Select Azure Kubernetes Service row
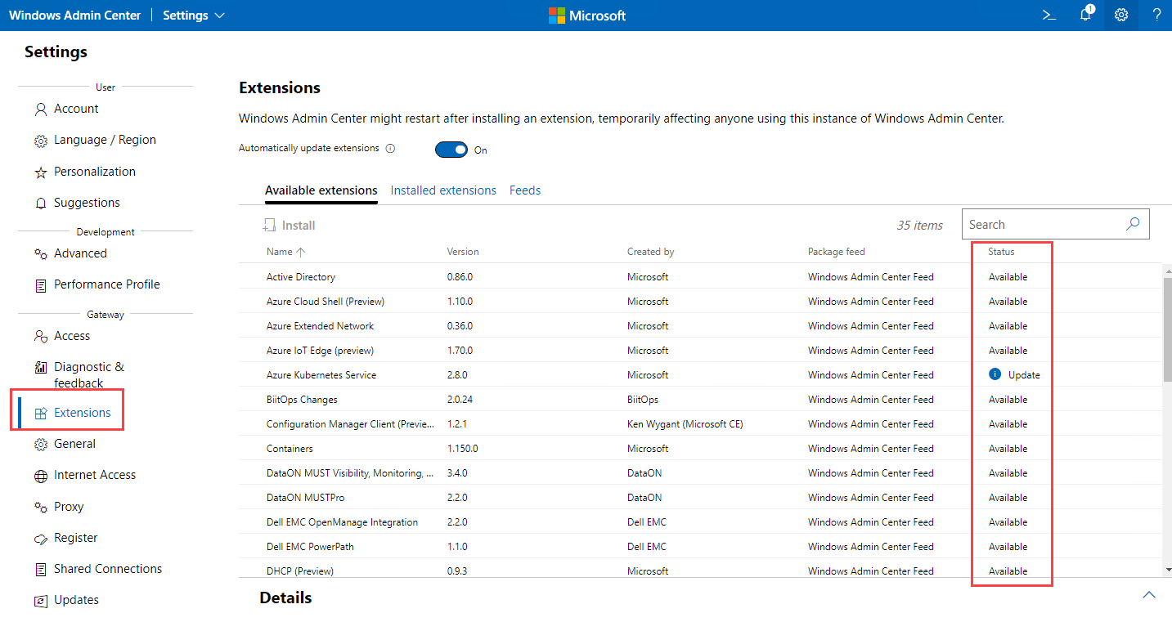This screenshot has height=640, width=1172. click(700, 374)
